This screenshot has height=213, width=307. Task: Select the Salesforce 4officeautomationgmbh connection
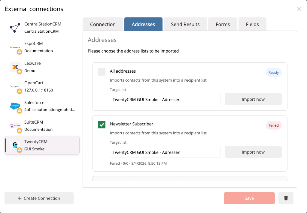[x=42, y=106]
